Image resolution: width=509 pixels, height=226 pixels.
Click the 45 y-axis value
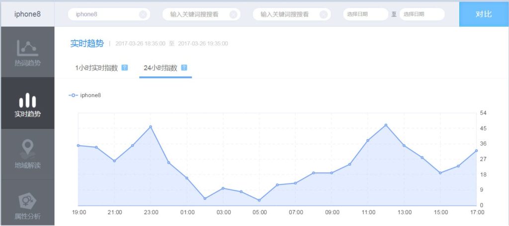point(483,128)
